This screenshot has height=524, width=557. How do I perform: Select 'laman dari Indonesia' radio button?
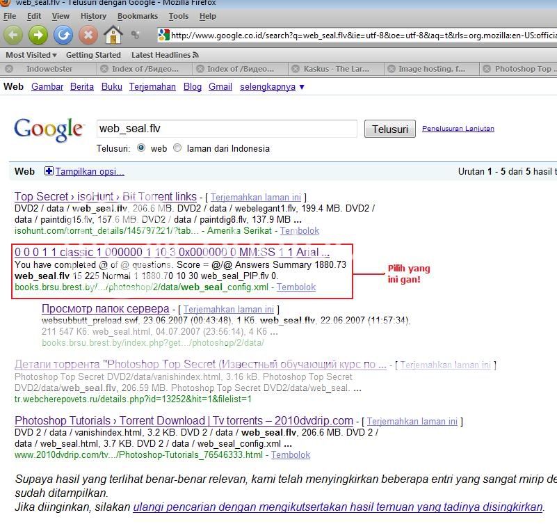coord(177,148)
